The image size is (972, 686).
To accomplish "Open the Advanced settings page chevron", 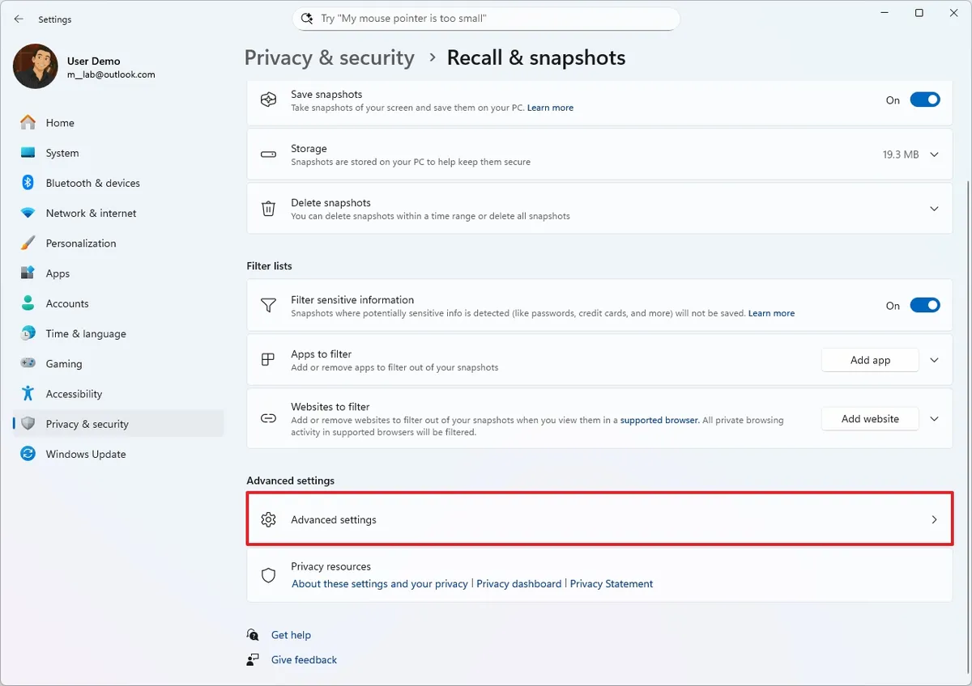I will pos(934,519).
